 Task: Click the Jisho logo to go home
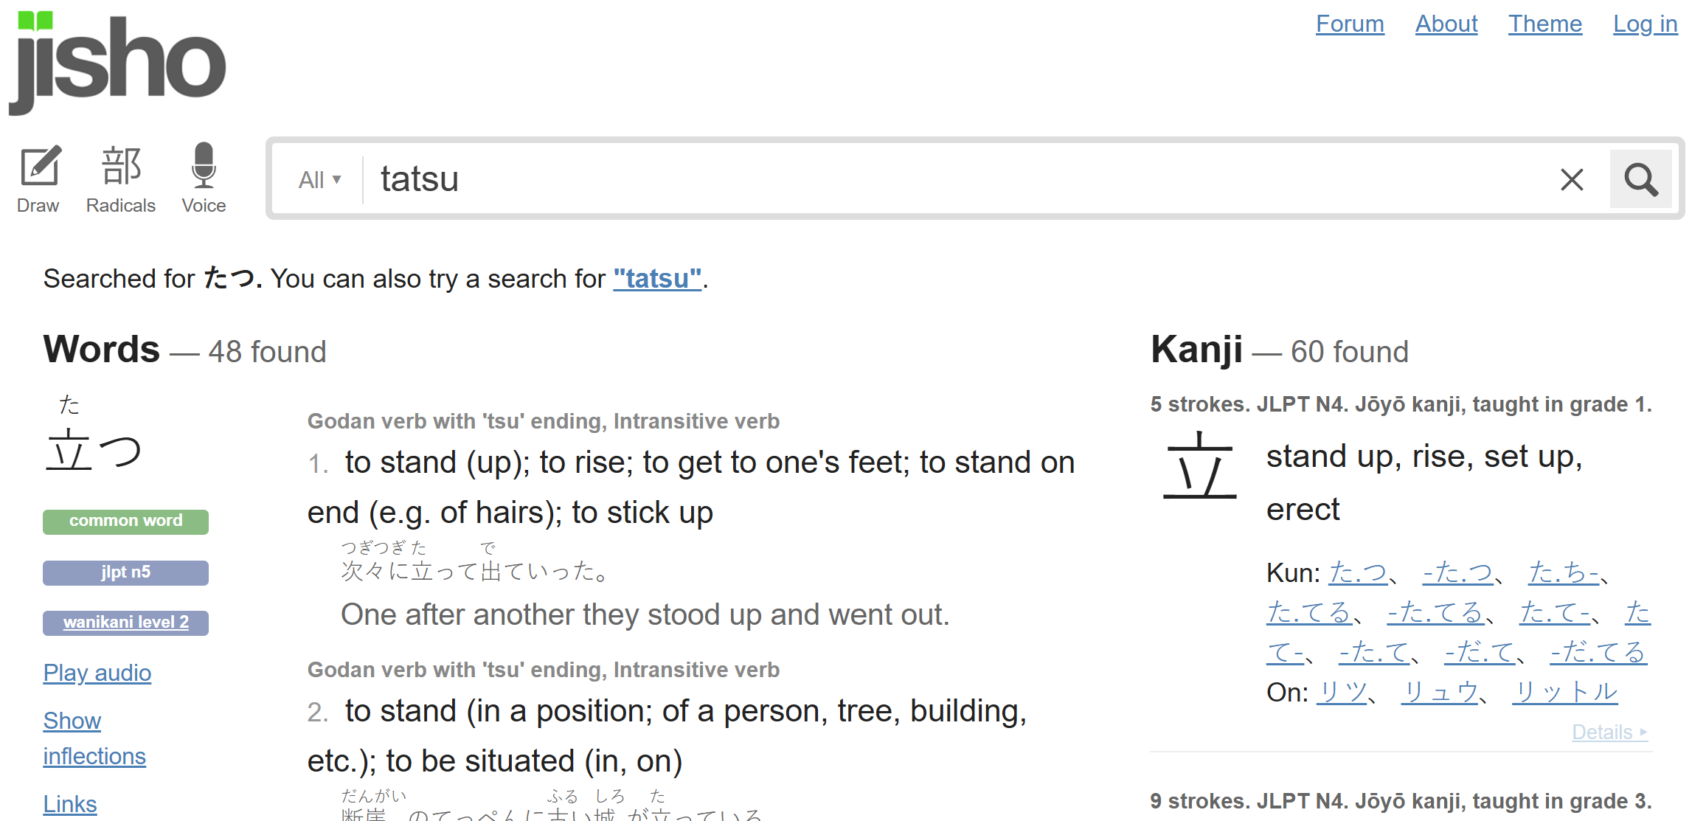coord(117,63)
